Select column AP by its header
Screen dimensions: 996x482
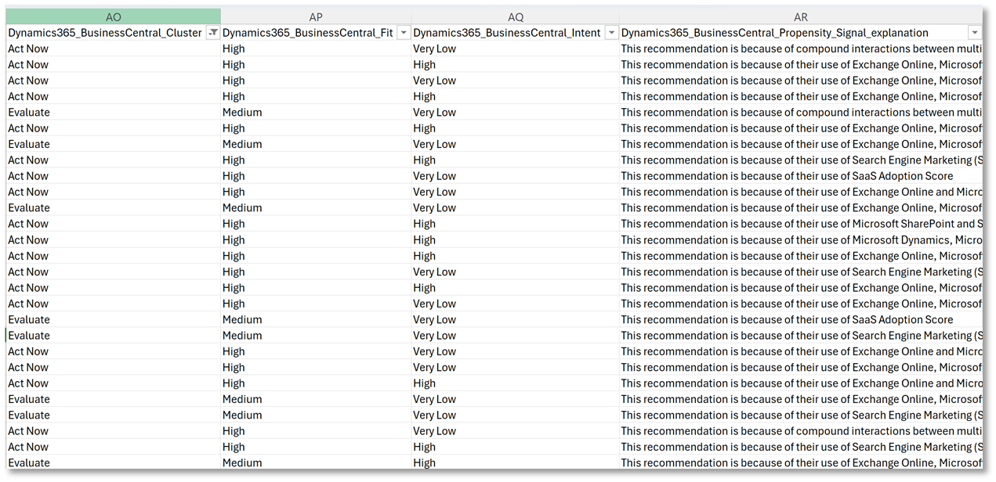click(x=316, y=16)
